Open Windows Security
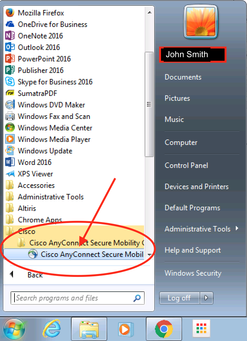The image size is (247, 341). pos(193,273)
